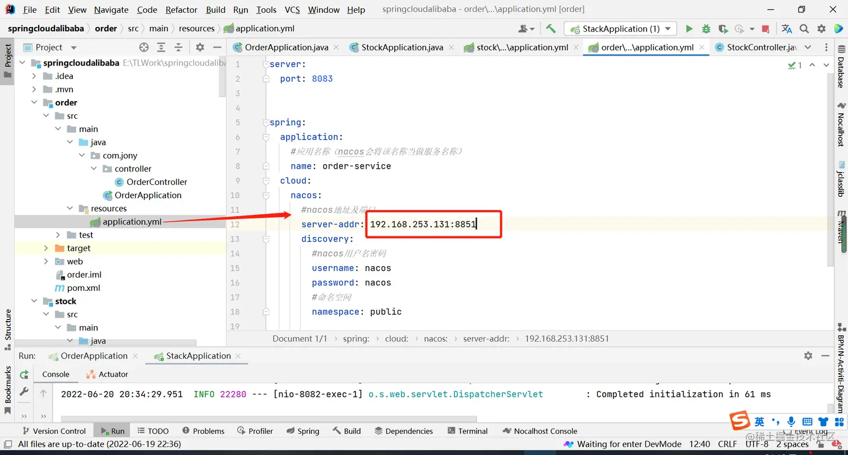Toggle tool window bars in status bar corner

click(x=8, y=444)
